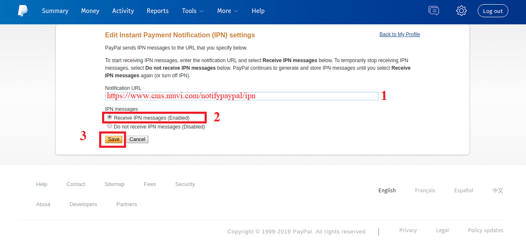The width and height of the screenshot is (526, 241).
Task: Follow the Back to My Profile link
Action: click(400, 34)
